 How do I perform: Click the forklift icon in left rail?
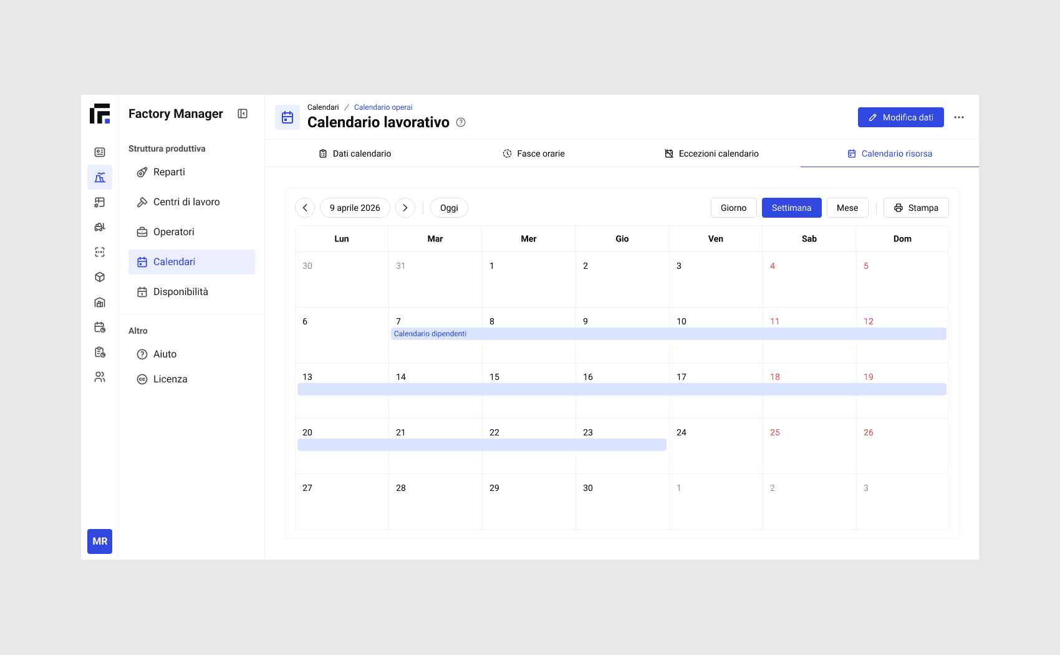click(x=100, y=227)
